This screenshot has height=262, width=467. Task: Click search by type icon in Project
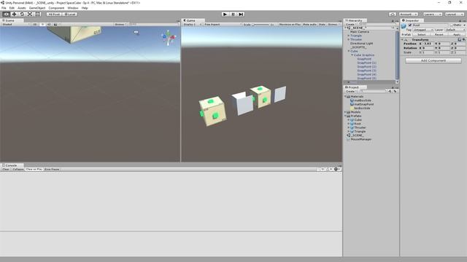(x=390, y=91)
